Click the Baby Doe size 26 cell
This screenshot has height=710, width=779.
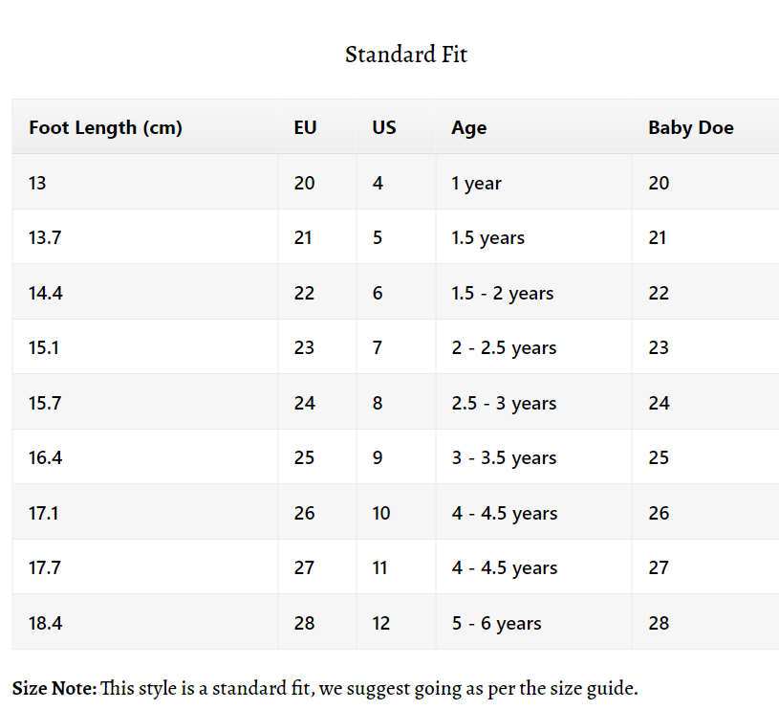pos(659,513)
